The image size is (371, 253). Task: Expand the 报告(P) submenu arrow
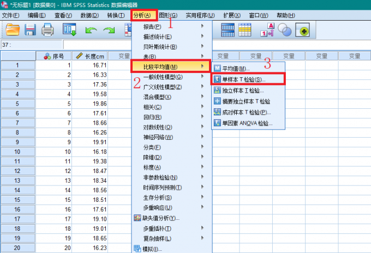point(202,26)
